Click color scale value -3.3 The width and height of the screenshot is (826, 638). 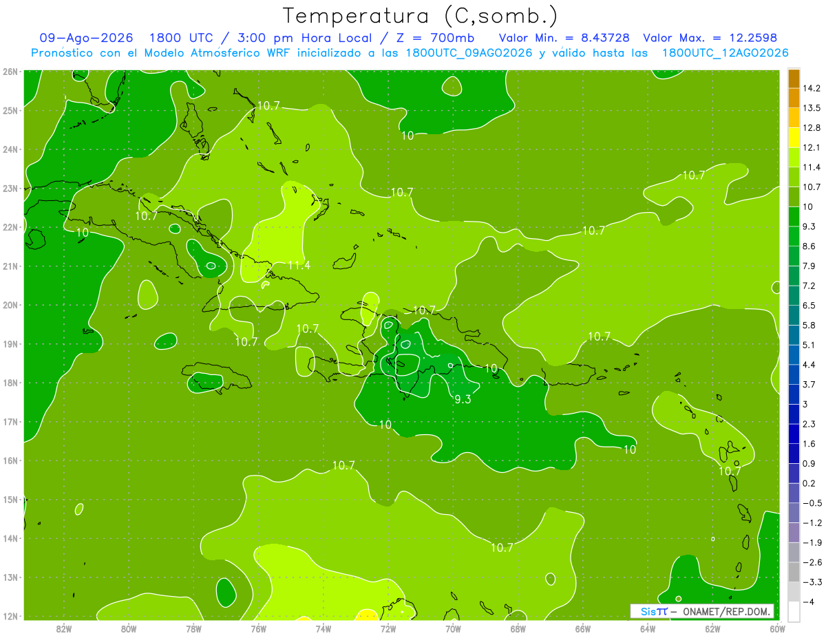coord(812,582)
